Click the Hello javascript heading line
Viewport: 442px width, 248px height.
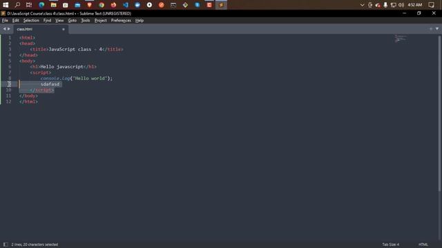63,67
